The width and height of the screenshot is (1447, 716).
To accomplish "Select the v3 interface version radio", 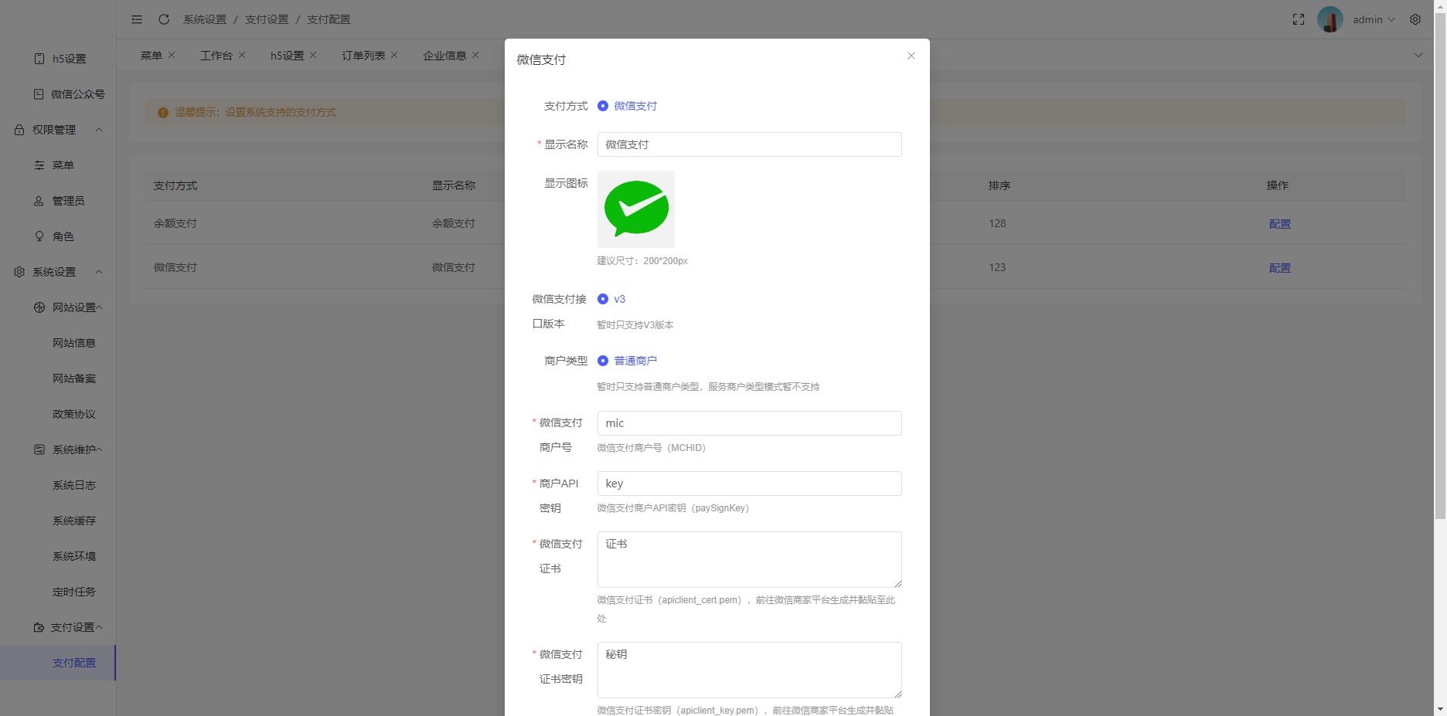I will pyautogui.click(x=603, y=299).
